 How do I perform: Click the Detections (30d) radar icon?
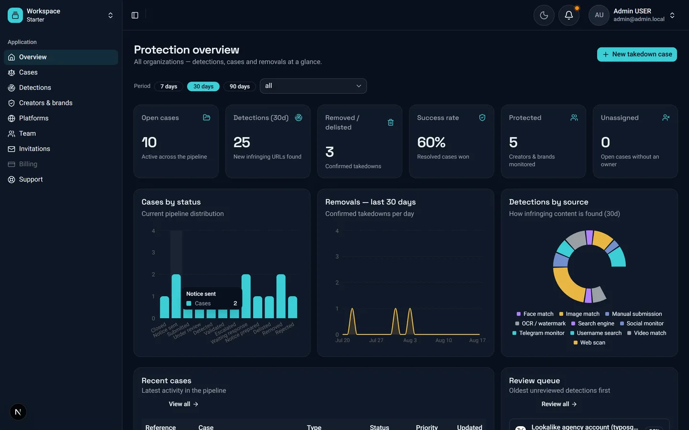299,118
